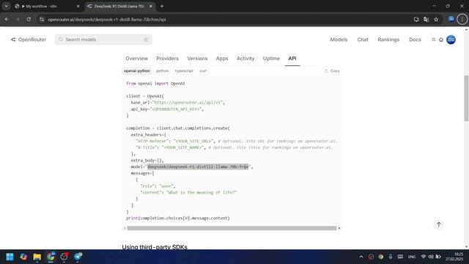Click the scroll-to-top arrow button

[438, 224]
